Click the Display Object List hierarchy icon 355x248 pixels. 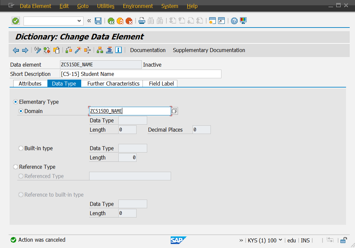(100, 50)
